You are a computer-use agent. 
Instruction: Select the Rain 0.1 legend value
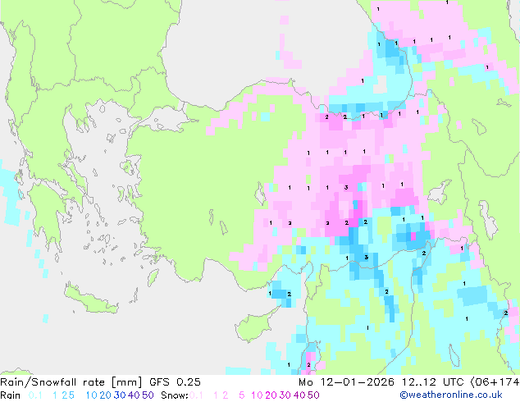[x=35, y=395]
